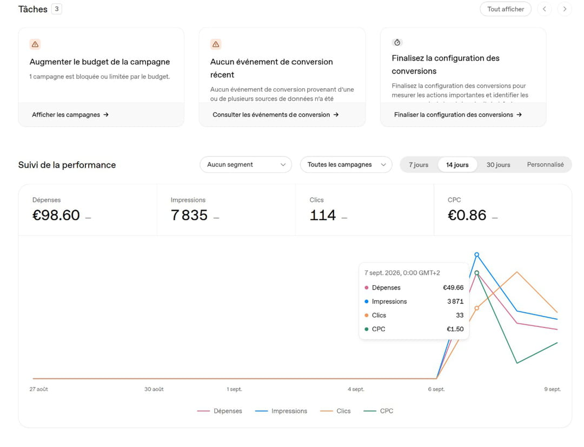Image resolution: width=584 pixels, height=447 pixels.
Task: Click arrow beside Consulter les événements de conversion
Action: click(x=336, y=115)
